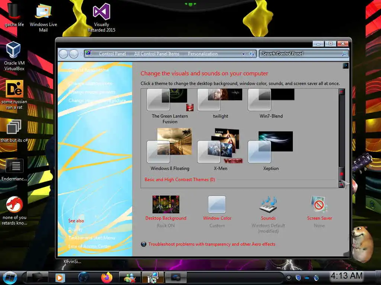
Task: Open the globe browser taskbar icon
Action: coord(83,278)
